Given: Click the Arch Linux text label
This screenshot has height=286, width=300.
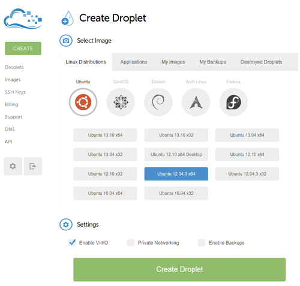Looking at the screenshot, I should click(x=196, y=82).
